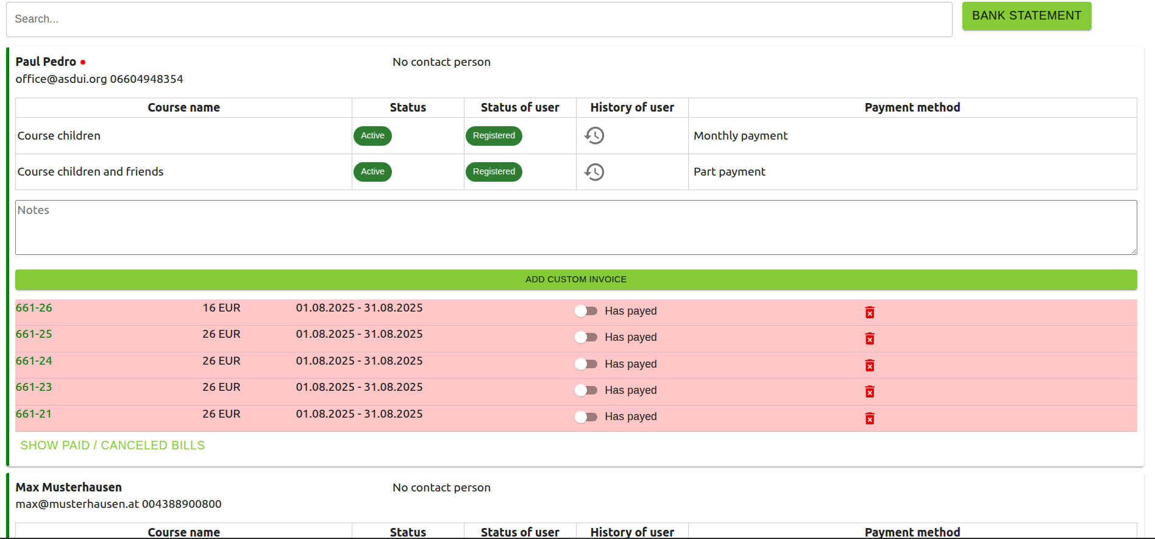The height and width of the screenshot is (539, 1155).
Task: Mark invoice 661-25 as payed
Action: pyautogui.click(x=586, y=337)
